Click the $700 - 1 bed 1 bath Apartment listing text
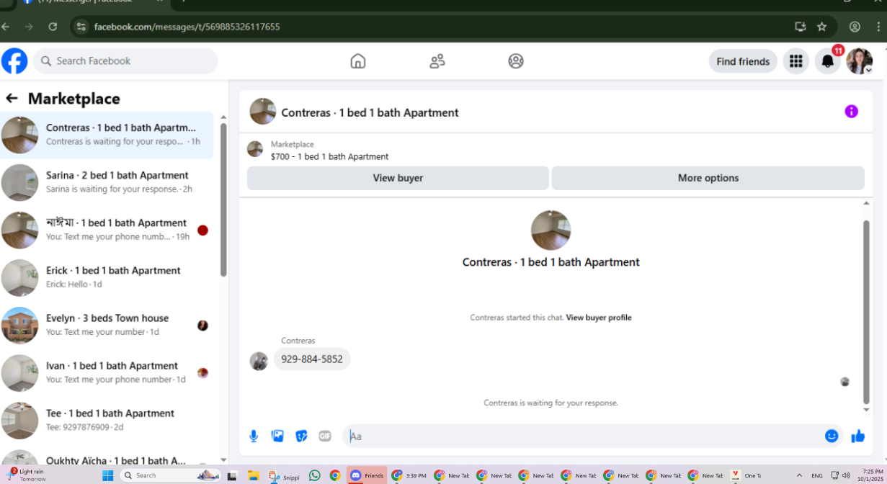 (329, 156)
